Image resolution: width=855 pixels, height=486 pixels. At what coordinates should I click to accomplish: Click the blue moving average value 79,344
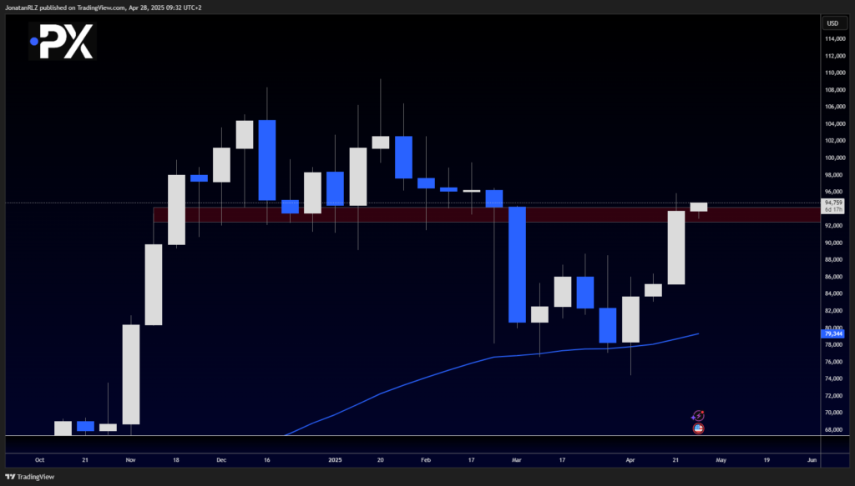(832, 333)
